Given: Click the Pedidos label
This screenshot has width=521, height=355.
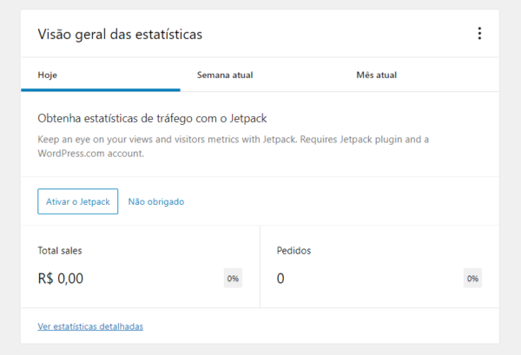Looking at the screenshot, I should [x=293, y=251].
